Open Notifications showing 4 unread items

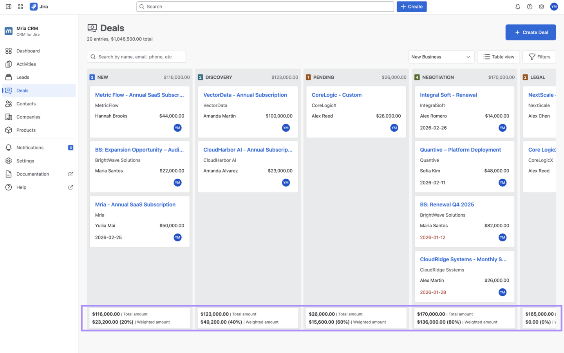[x=30, y=147]
